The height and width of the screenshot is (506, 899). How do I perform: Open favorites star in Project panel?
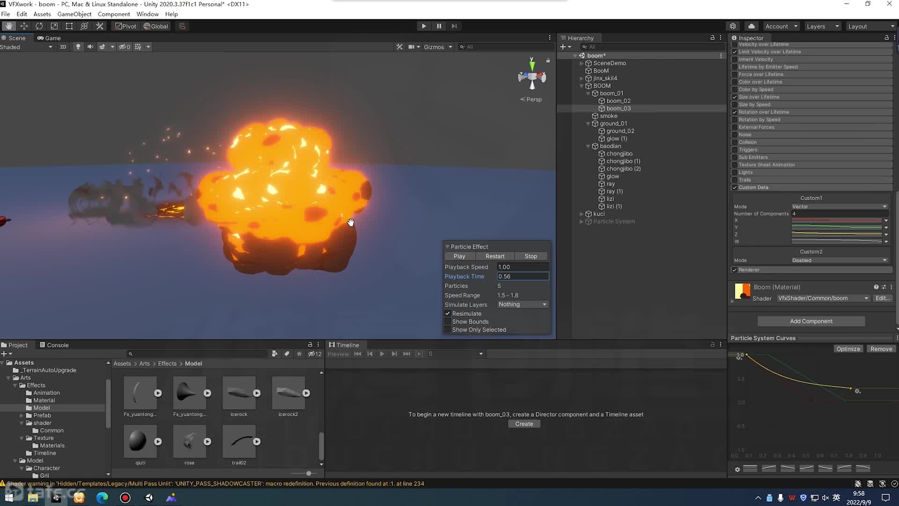299,354
